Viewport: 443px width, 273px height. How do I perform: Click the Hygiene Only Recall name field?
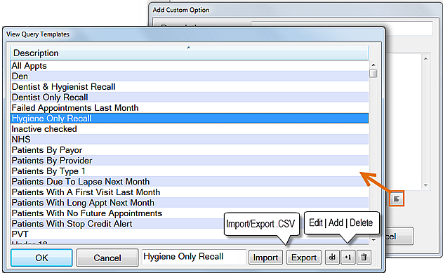[194, 257]
